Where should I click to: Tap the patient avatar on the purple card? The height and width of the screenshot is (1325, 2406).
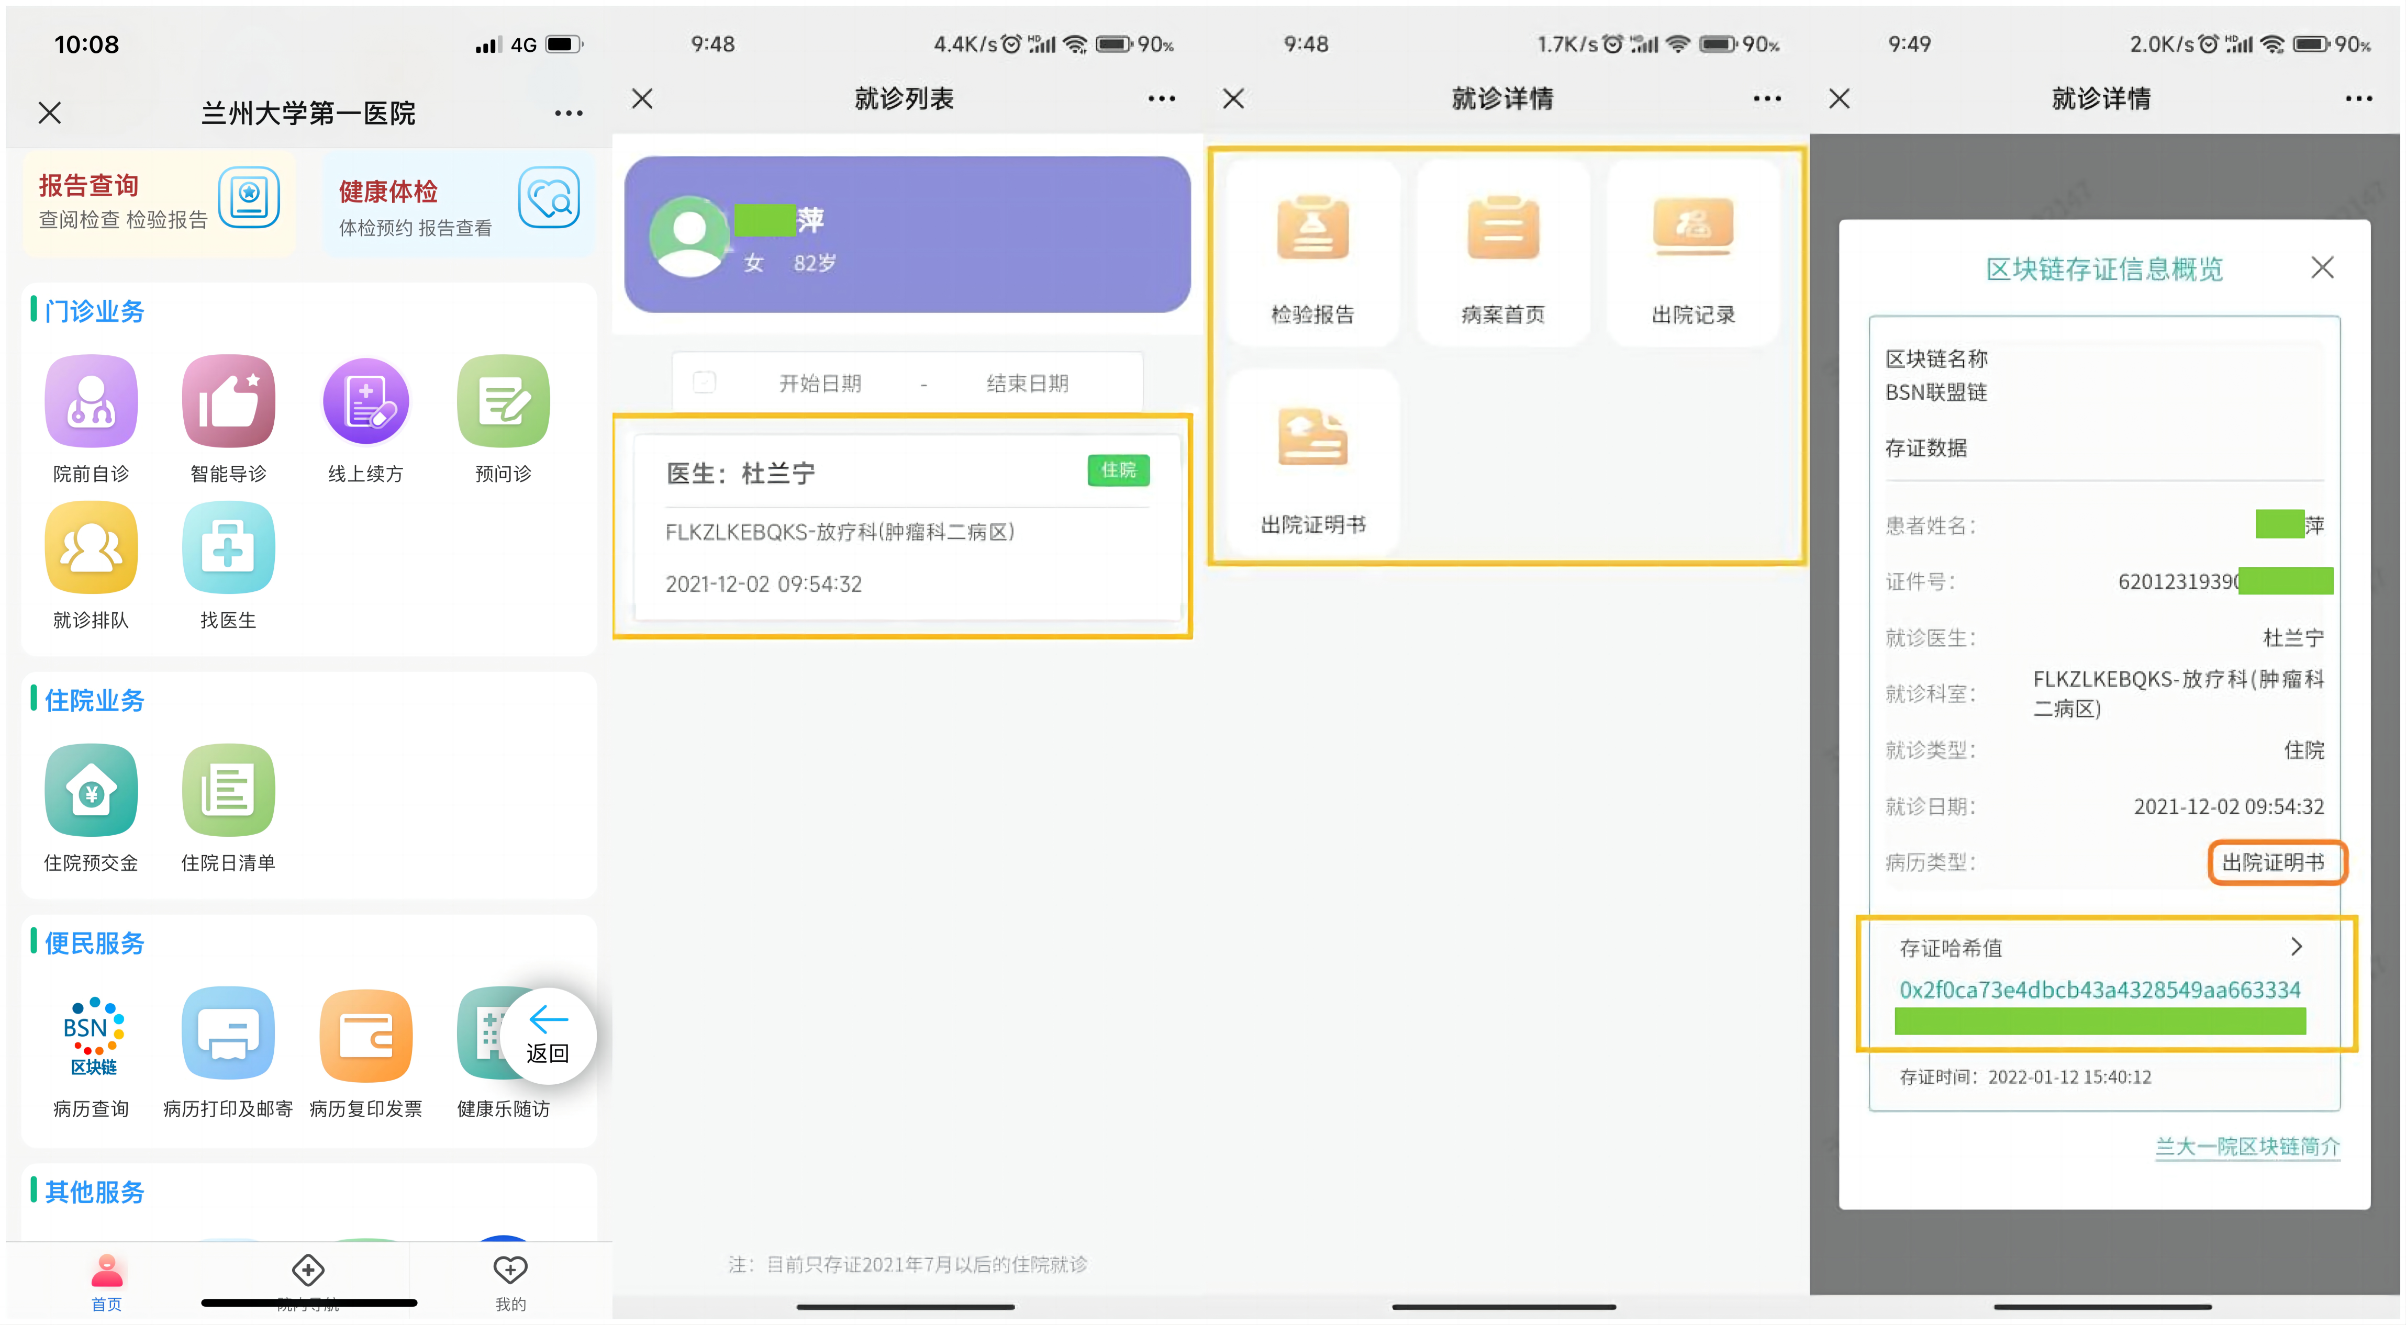[689, 236]
